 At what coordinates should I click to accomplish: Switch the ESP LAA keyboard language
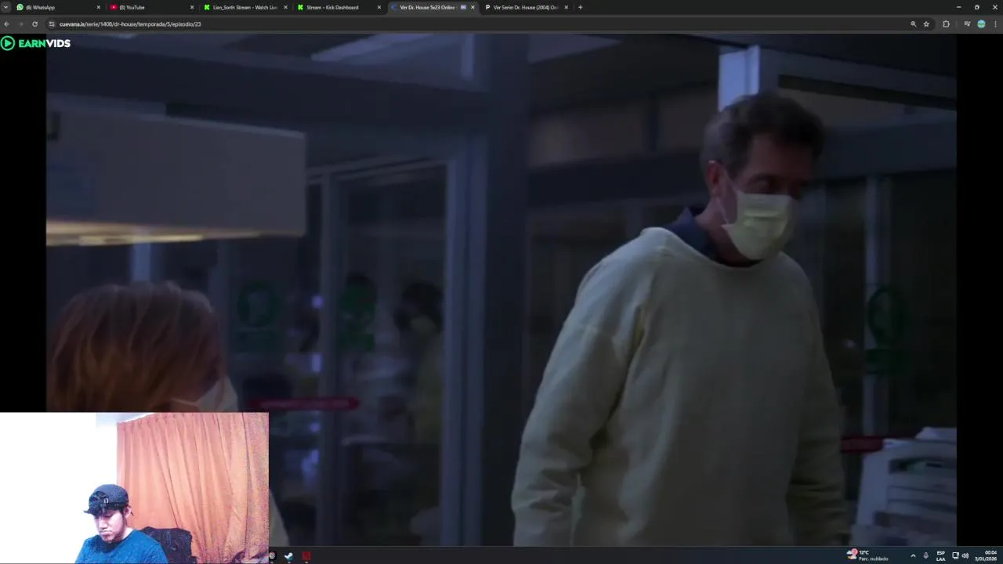940,555
